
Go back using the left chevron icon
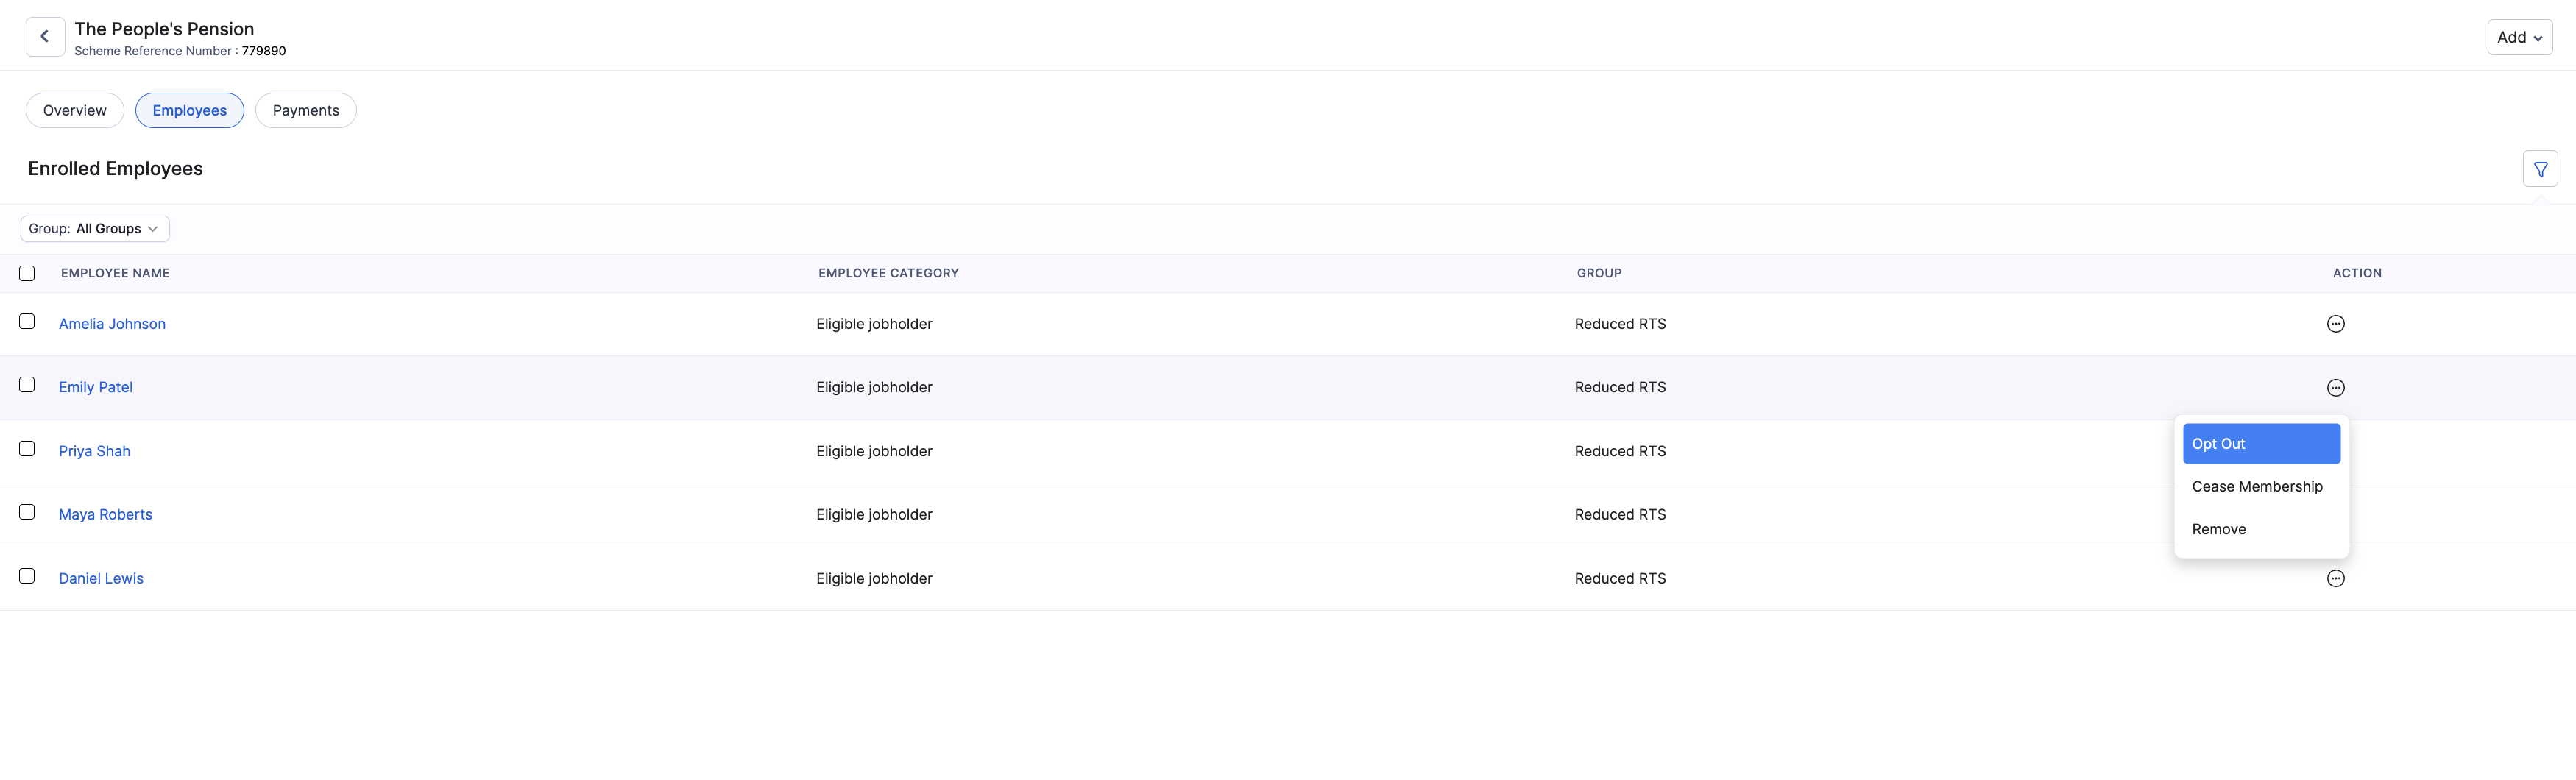coord(45,37)
